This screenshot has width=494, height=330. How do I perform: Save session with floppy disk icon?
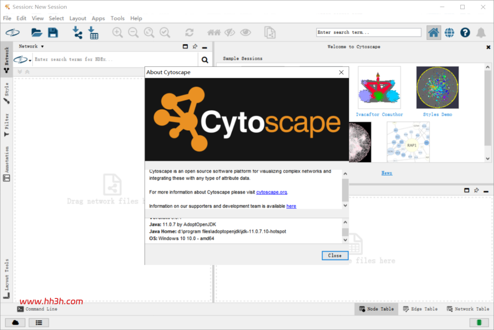pyautogui.click(x=53, y=32)
